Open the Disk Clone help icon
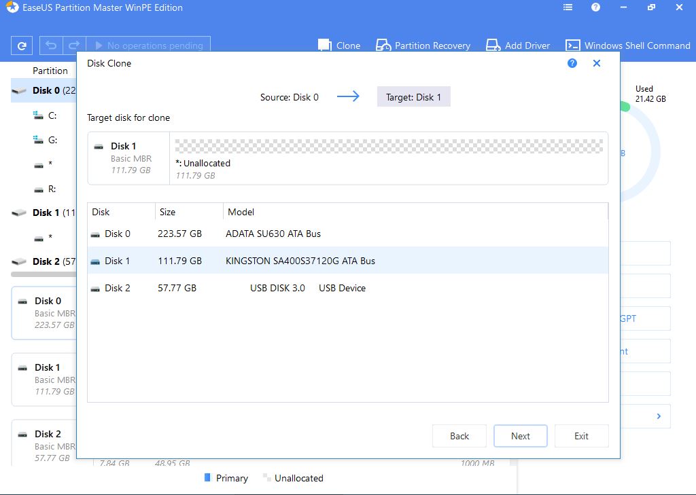This screenshot has width=696, height=495. [x=572, y=63]
